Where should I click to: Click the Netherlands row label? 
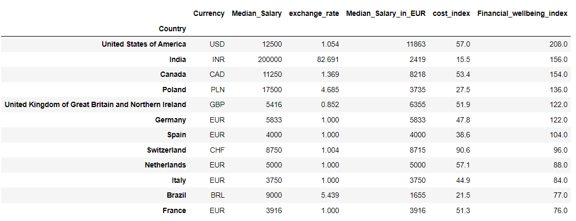[165, 165]
